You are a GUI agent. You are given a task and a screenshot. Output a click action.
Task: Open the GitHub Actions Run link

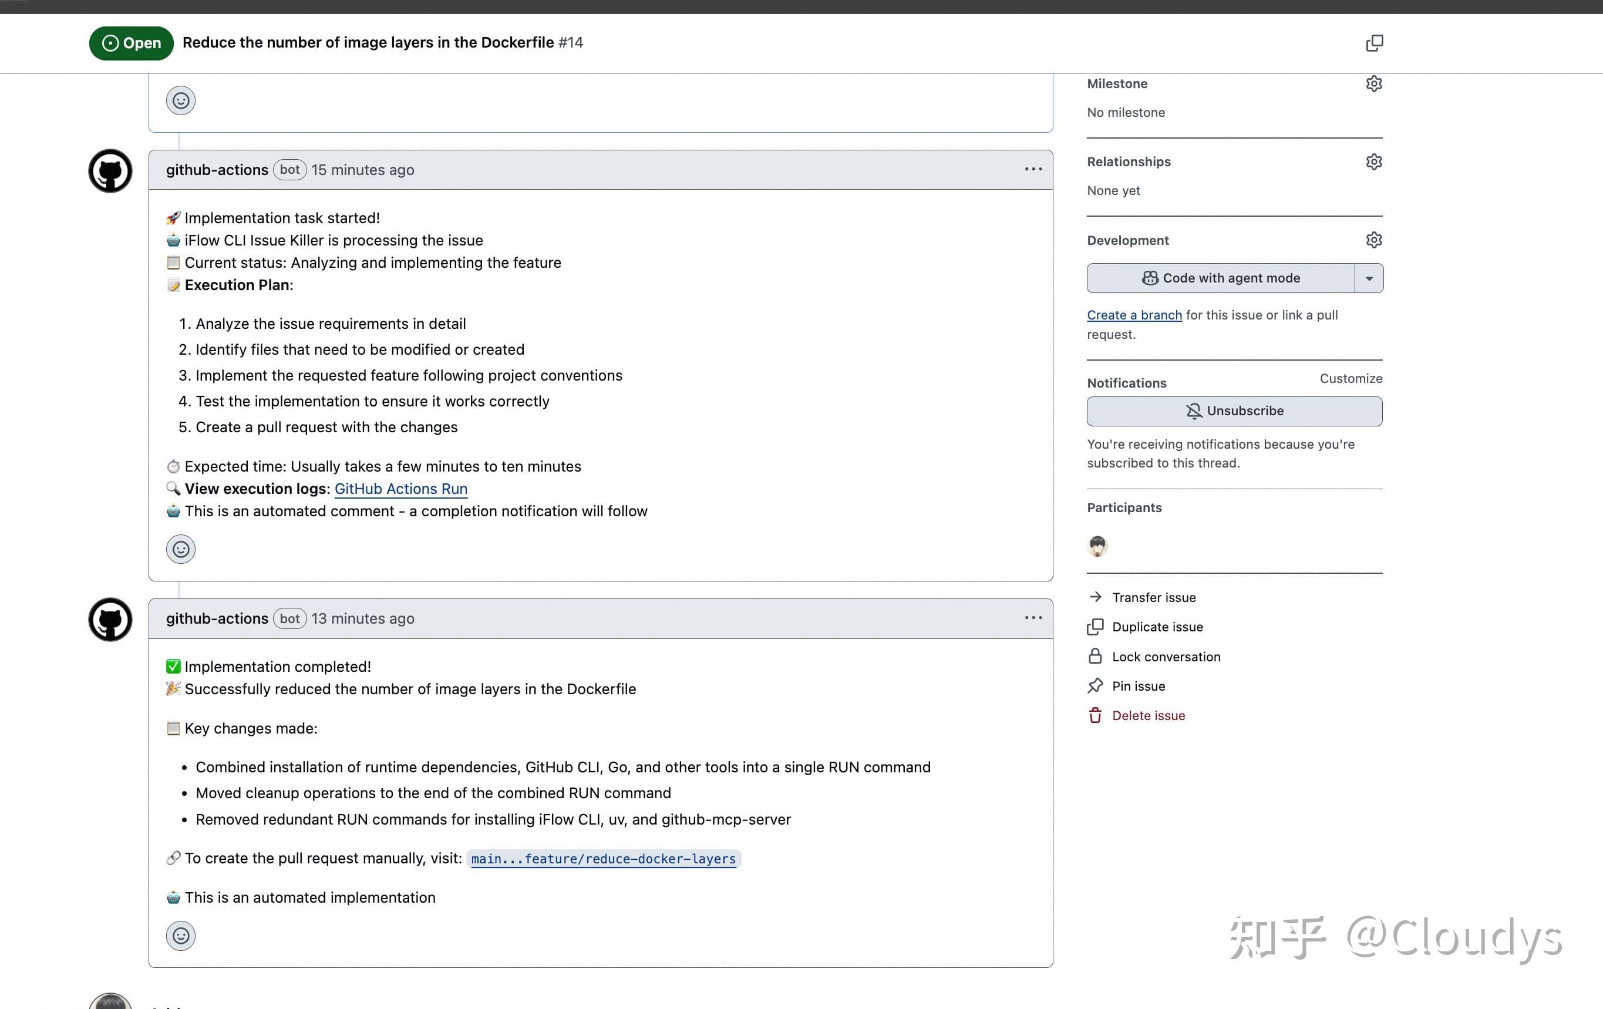pos(400,489)
